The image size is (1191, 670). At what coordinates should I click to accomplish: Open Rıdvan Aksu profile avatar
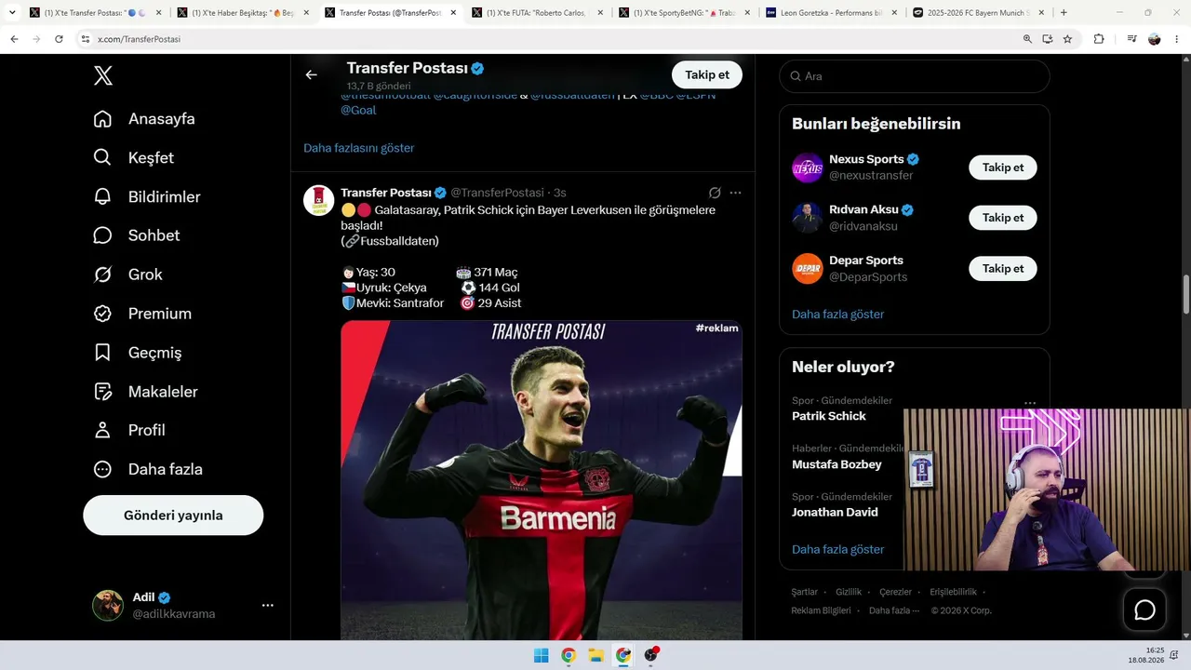pyautogui.click(x=808, y=218)
